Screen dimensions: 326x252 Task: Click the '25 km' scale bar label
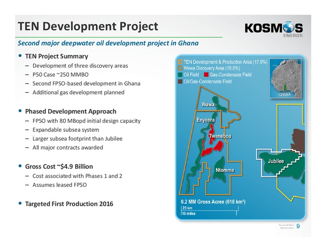tap(187, 208)
